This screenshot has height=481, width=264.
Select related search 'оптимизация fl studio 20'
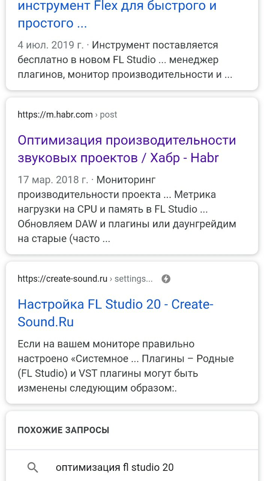coord(132,467)
